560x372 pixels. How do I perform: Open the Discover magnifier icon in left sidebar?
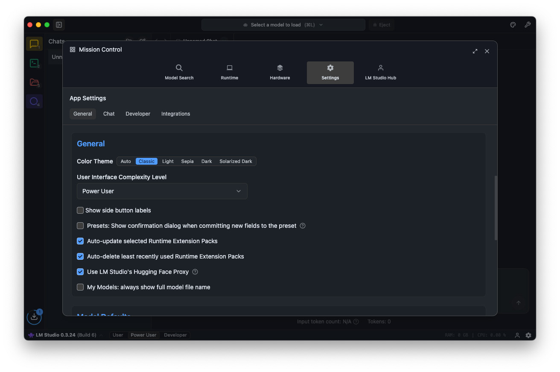[34, 102]
